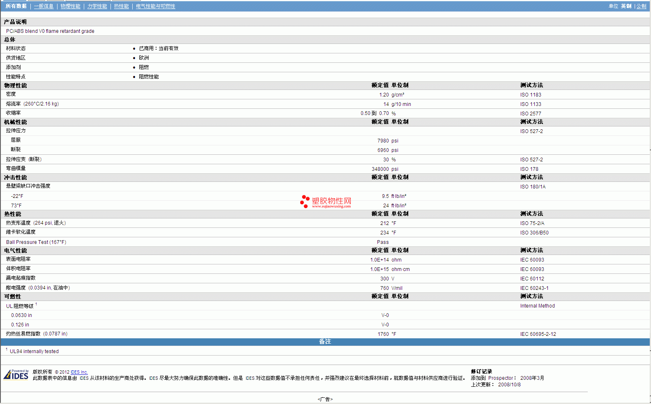Click the melt flow unit 'g/10 min'
The width and height of the screenshot is (651, 404).
(401, 104)
